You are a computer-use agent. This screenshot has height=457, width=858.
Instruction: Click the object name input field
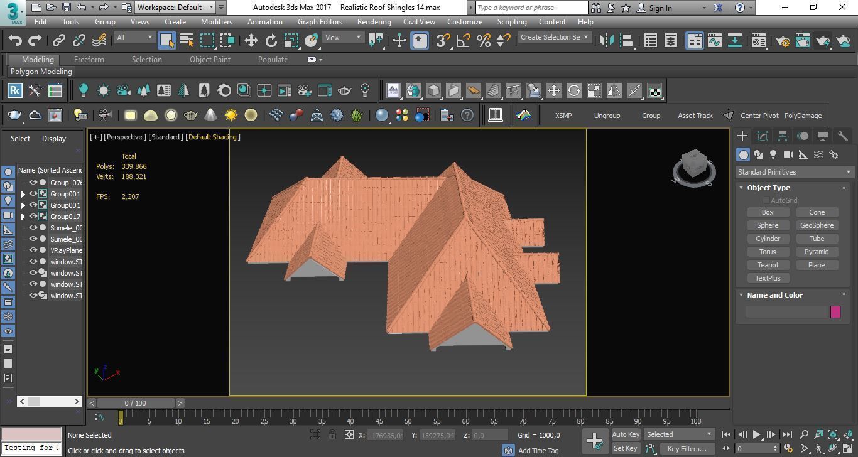(x=786, y=312)
